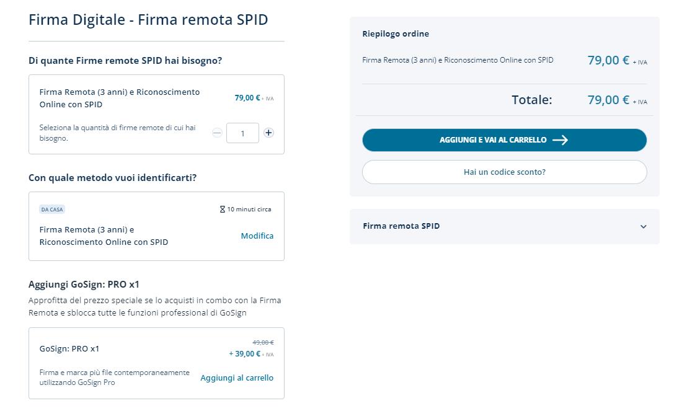Click the Aggiungi GoSign: PRO x1 heading
This screenshot has height=411, width=677.
click(x=84, y=285)
